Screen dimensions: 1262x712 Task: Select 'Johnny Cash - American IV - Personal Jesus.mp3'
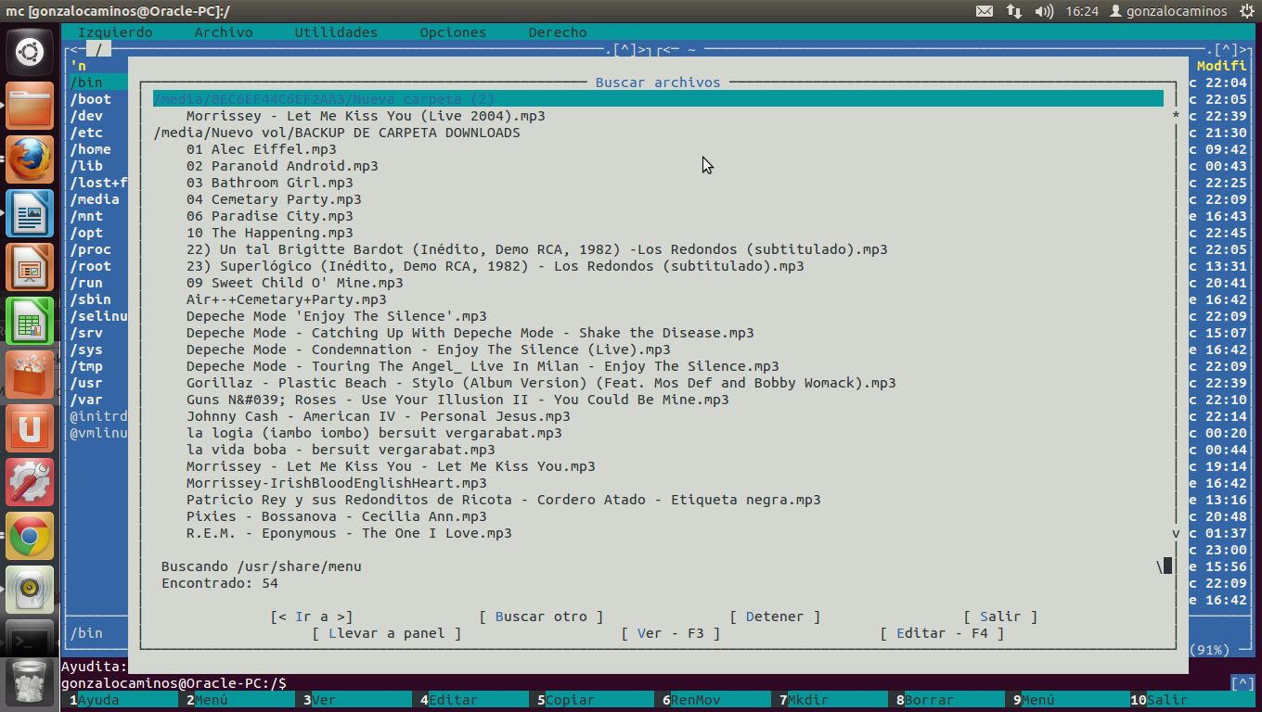pos(378,416)
